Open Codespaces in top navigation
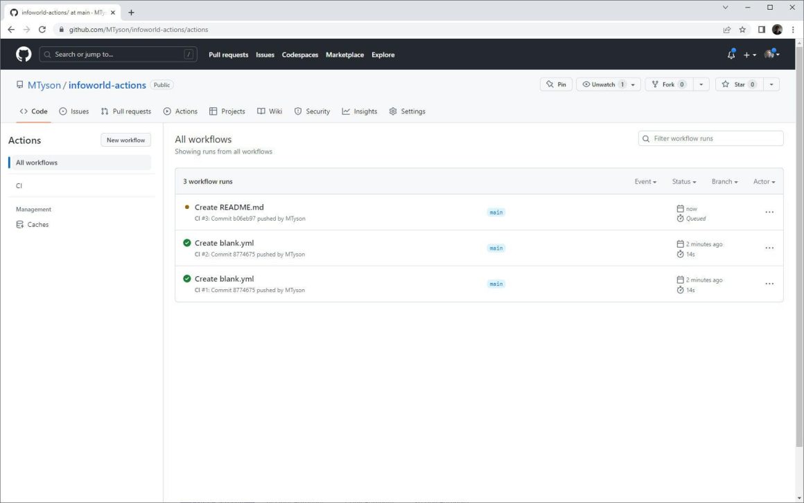This screenshot has height=503, width=804. 300,55
